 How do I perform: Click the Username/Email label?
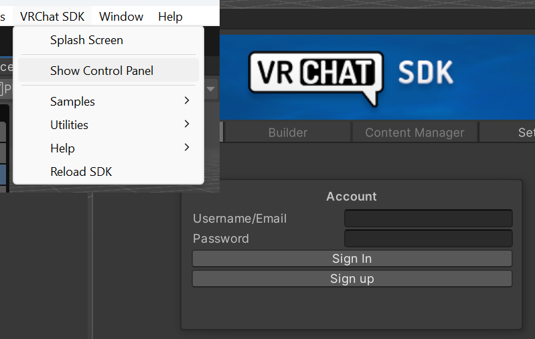[240, 219]
